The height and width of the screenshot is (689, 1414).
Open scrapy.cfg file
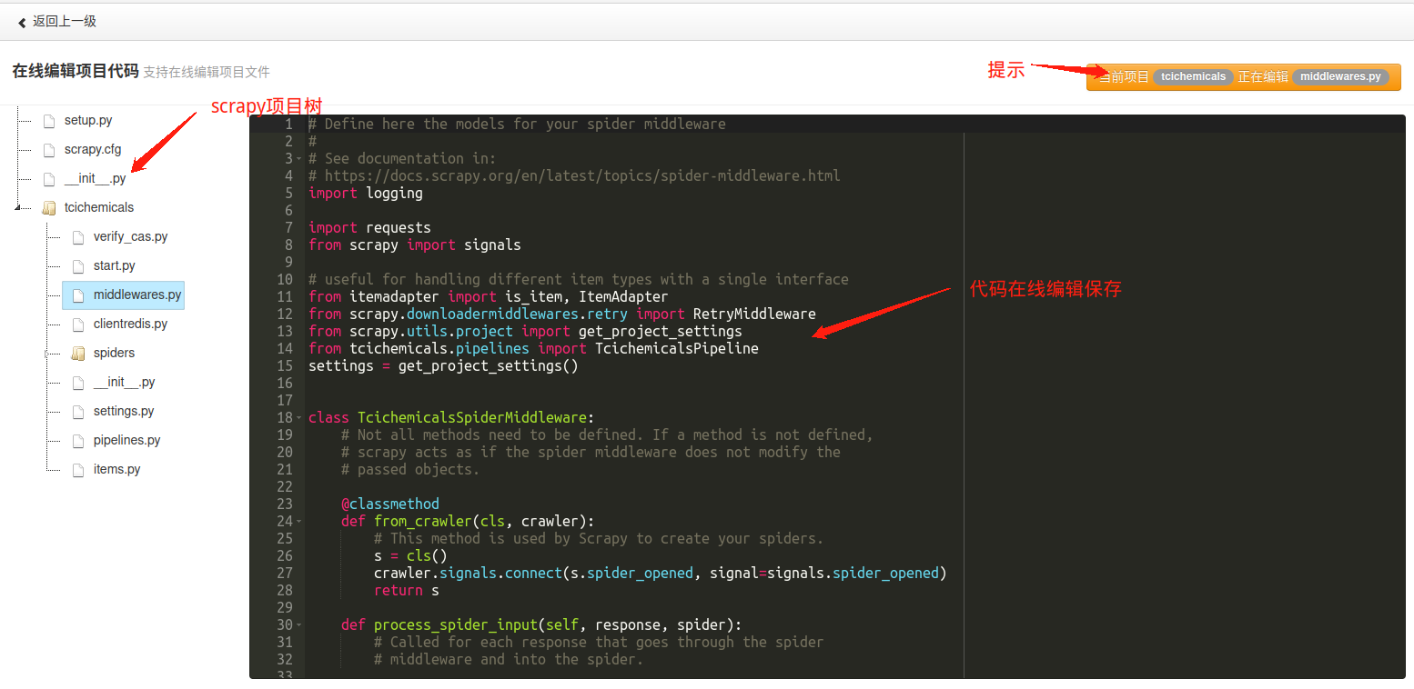tap(93, 149)
